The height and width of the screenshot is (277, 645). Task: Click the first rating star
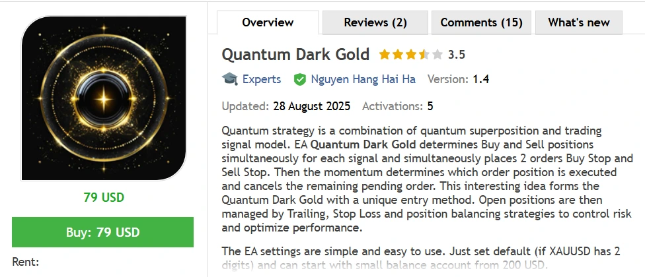tap(384, 54)
